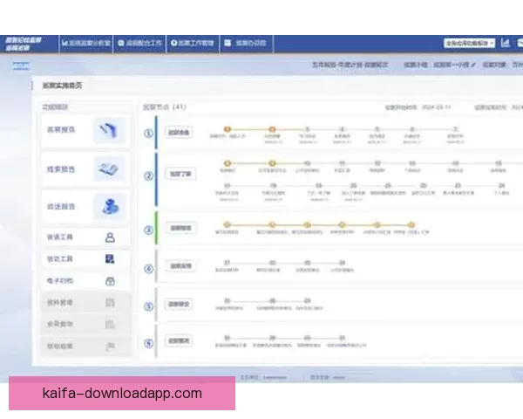
Task: Click the stage ② label button
Action: point(180,174)
